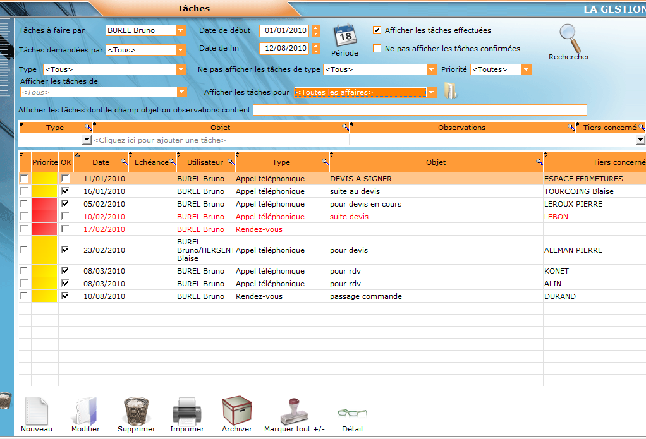The height and width of the screenshot is (439, 646).
Task: Open Afficher les tâches de dropdown
Action: click(181, 92)
